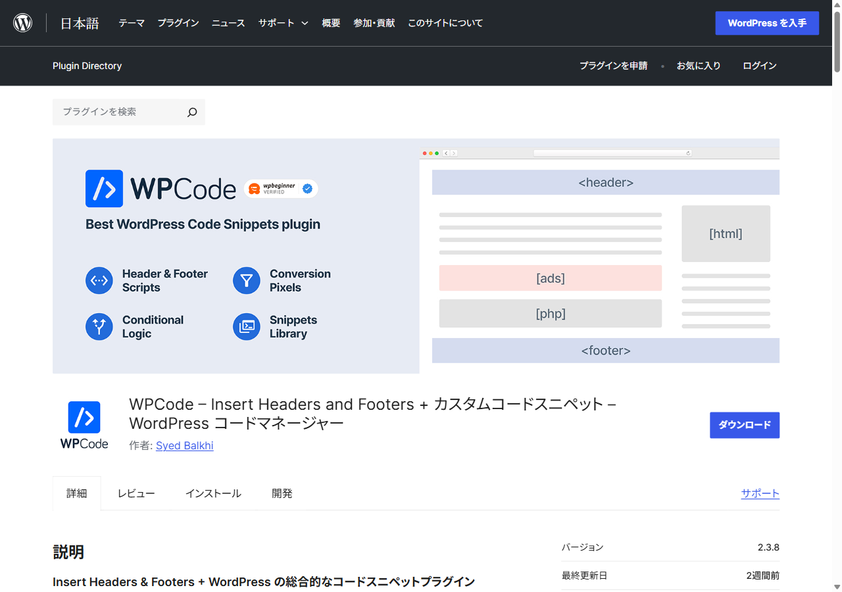
Task: Click the ダウンロード button
Action: (745, 425)
